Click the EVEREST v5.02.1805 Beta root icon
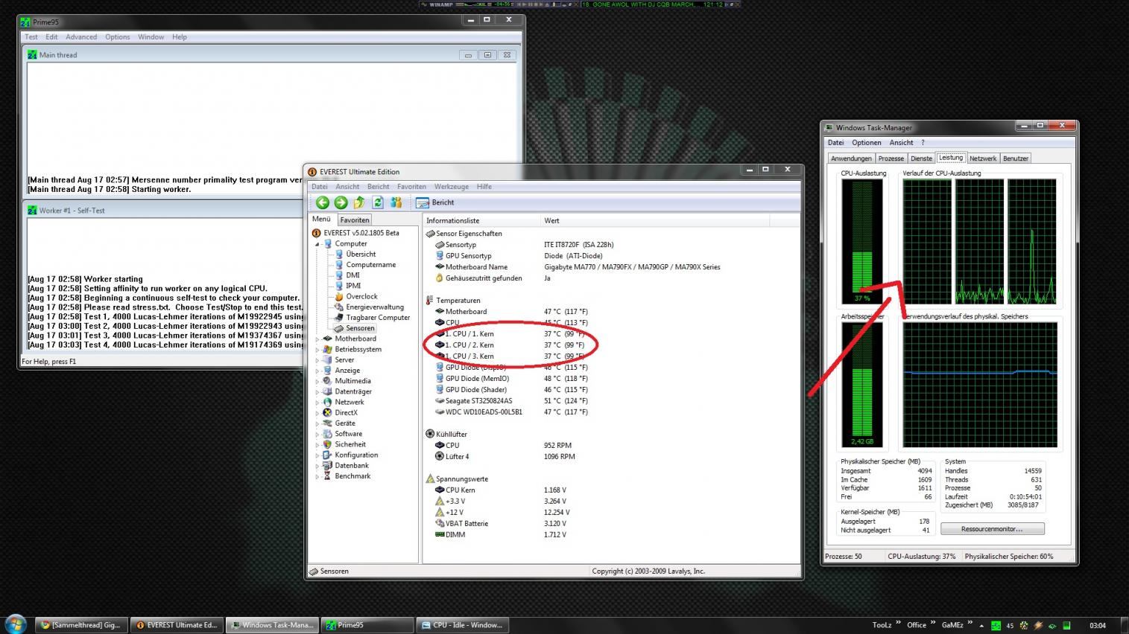Screen dimensions: 1129x634 [x=316, y=233]
